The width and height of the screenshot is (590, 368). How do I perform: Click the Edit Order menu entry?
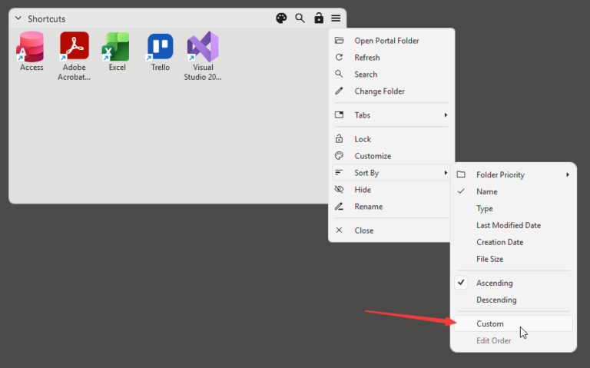pyautogui.click(x=513, y=340)
